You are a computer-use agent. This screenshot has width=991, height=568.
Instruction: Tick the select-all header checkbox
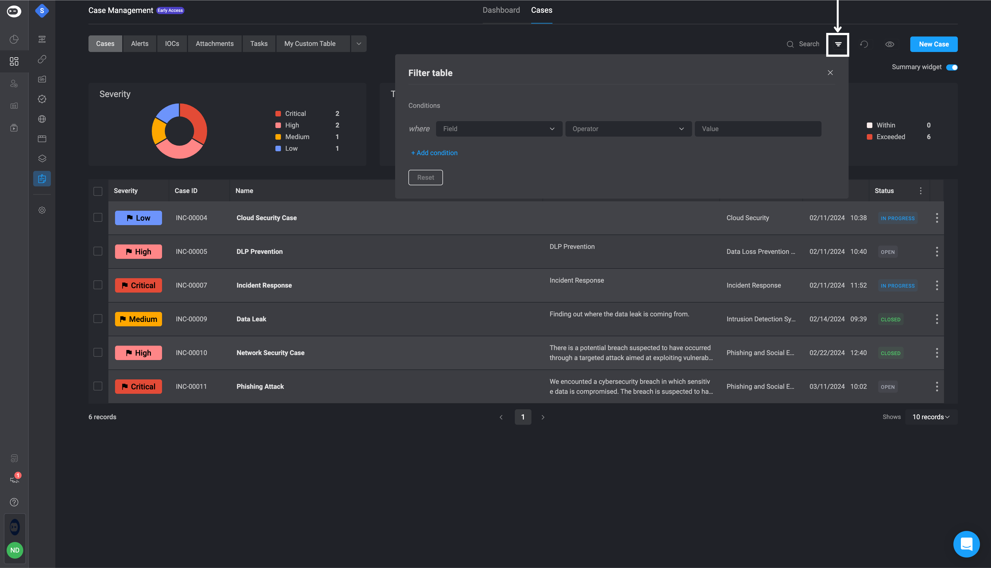[x=98, y=191]
